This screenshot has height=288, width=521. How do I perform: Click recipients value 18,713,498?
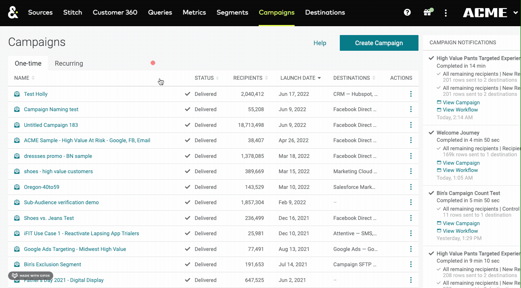[251, 125]
